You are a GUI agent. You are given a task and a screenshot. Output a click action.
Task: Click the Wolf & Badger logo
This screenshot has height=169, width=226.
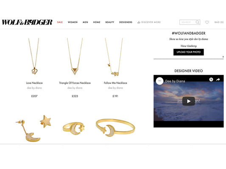(x=27, y=22)
